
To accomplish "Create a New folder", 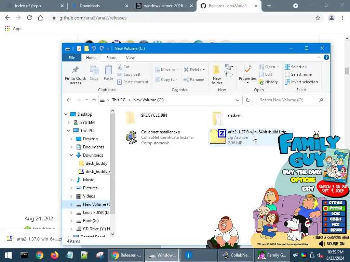I will click(217, 75).
